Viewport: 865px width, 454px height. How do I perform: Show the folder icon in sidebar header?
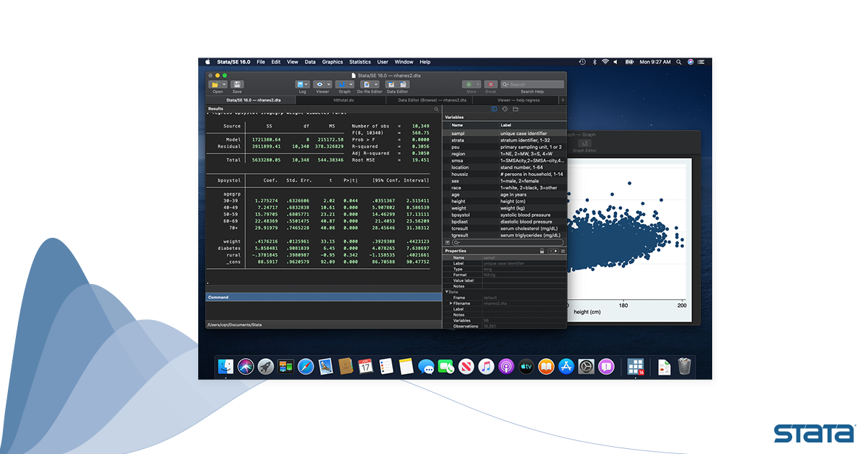tap(515, 109)
